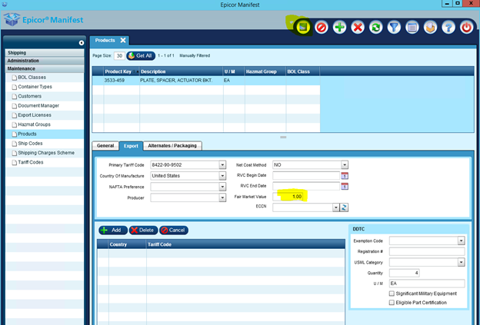
Task: Click the horizontal splitter handle below grid
Action: pos(283,138)
